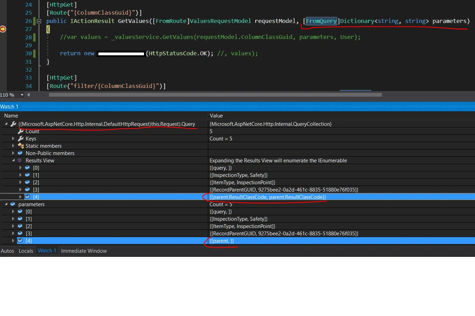Image resolution: width=475 pixels, height=316 pixels.
Task: Switch to the Autos tab
Action: 7,251
